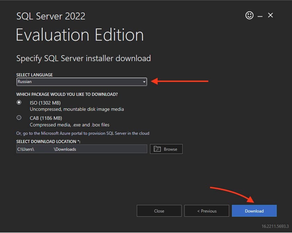Choose the CAB (1186 MB) package option
The width and height of the screenshot is (292, 233).
[19, 118]
